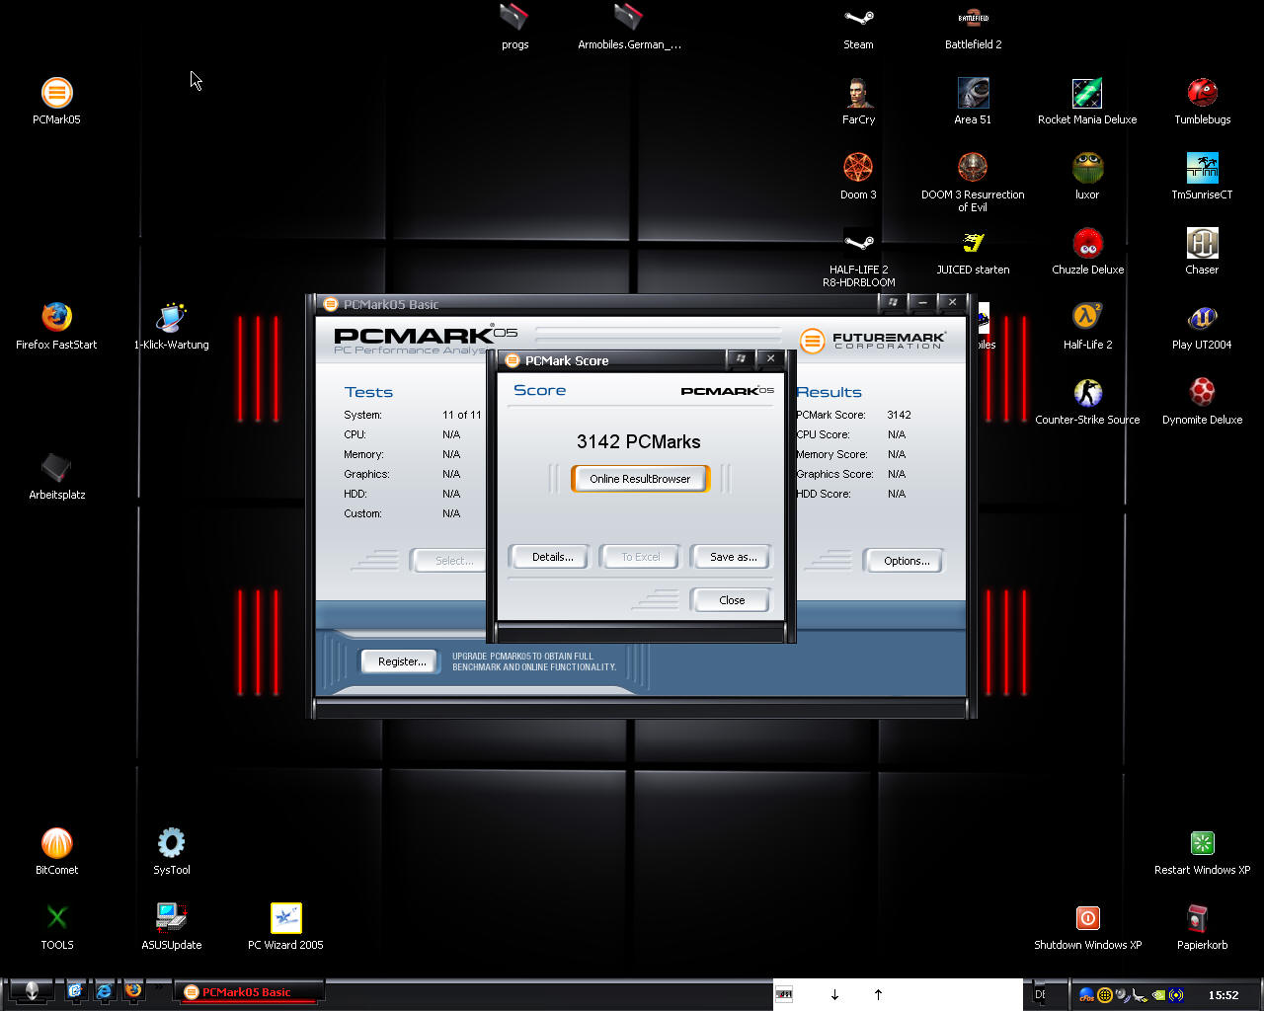Viewport: 1264px width, 1011px height.
Task: Open the TOOLS desktop icon
Action: click(56, 918)
